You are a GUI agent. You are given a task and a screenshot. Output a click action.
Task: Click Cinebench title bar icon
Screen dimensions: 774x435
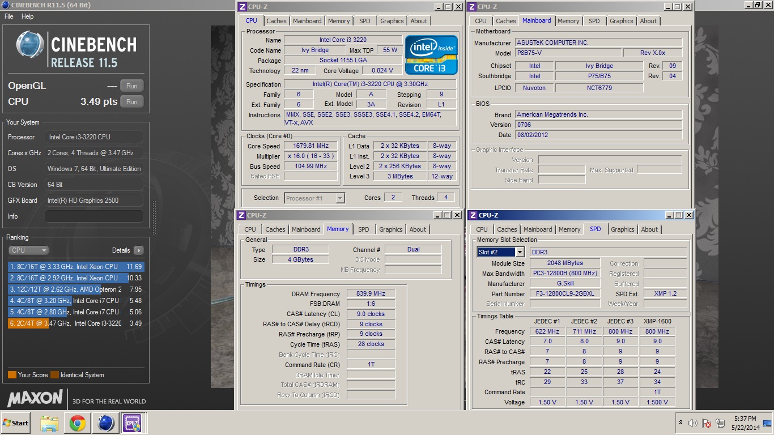pyautogui.click(x=6, y=5)
